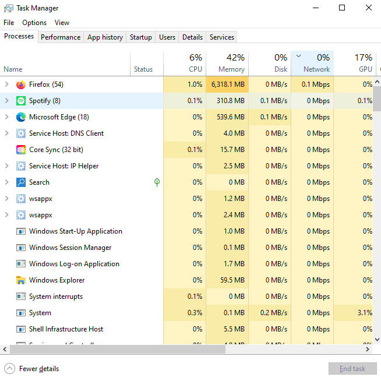This screenshot has height=381, width=381.
Task: Sort processes by Disk column
Action: (x=270, y=63)
